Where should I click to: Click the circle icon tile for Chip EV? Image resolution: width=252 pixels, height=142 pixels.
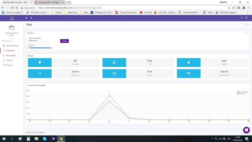(x=114, y=74)
